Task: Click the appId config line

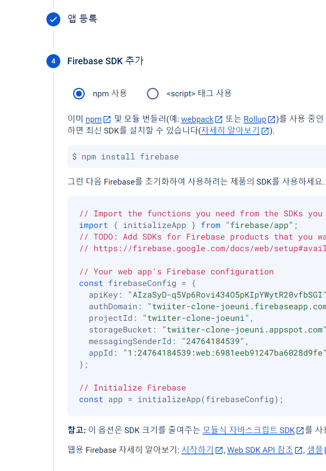Action: pyautogui.click(x=208, y=353)
